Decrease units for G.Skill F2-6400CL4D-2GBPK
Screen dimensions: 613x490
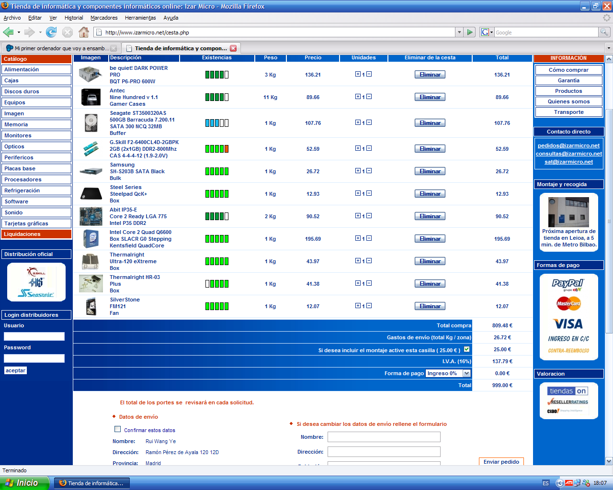pos(369,148)
